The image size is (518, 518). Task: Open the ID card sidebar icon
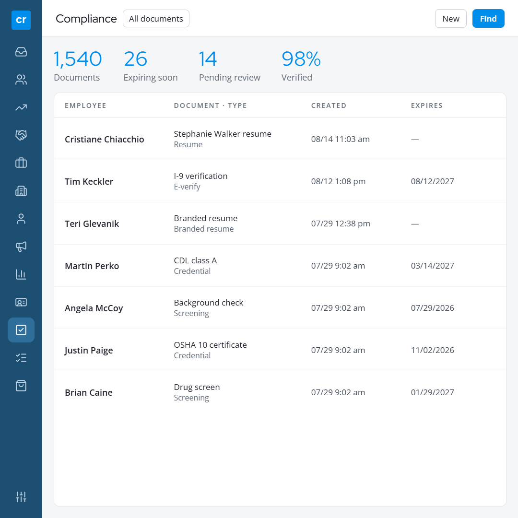pos(21,302)
